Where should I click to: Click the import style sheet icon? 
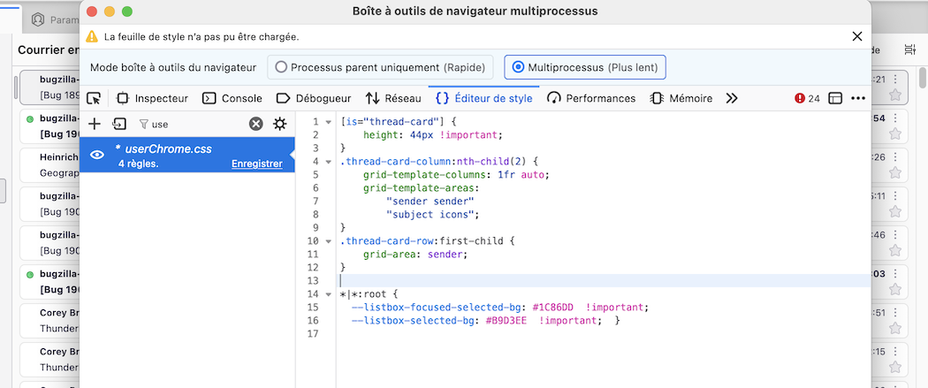pos(119,124)
